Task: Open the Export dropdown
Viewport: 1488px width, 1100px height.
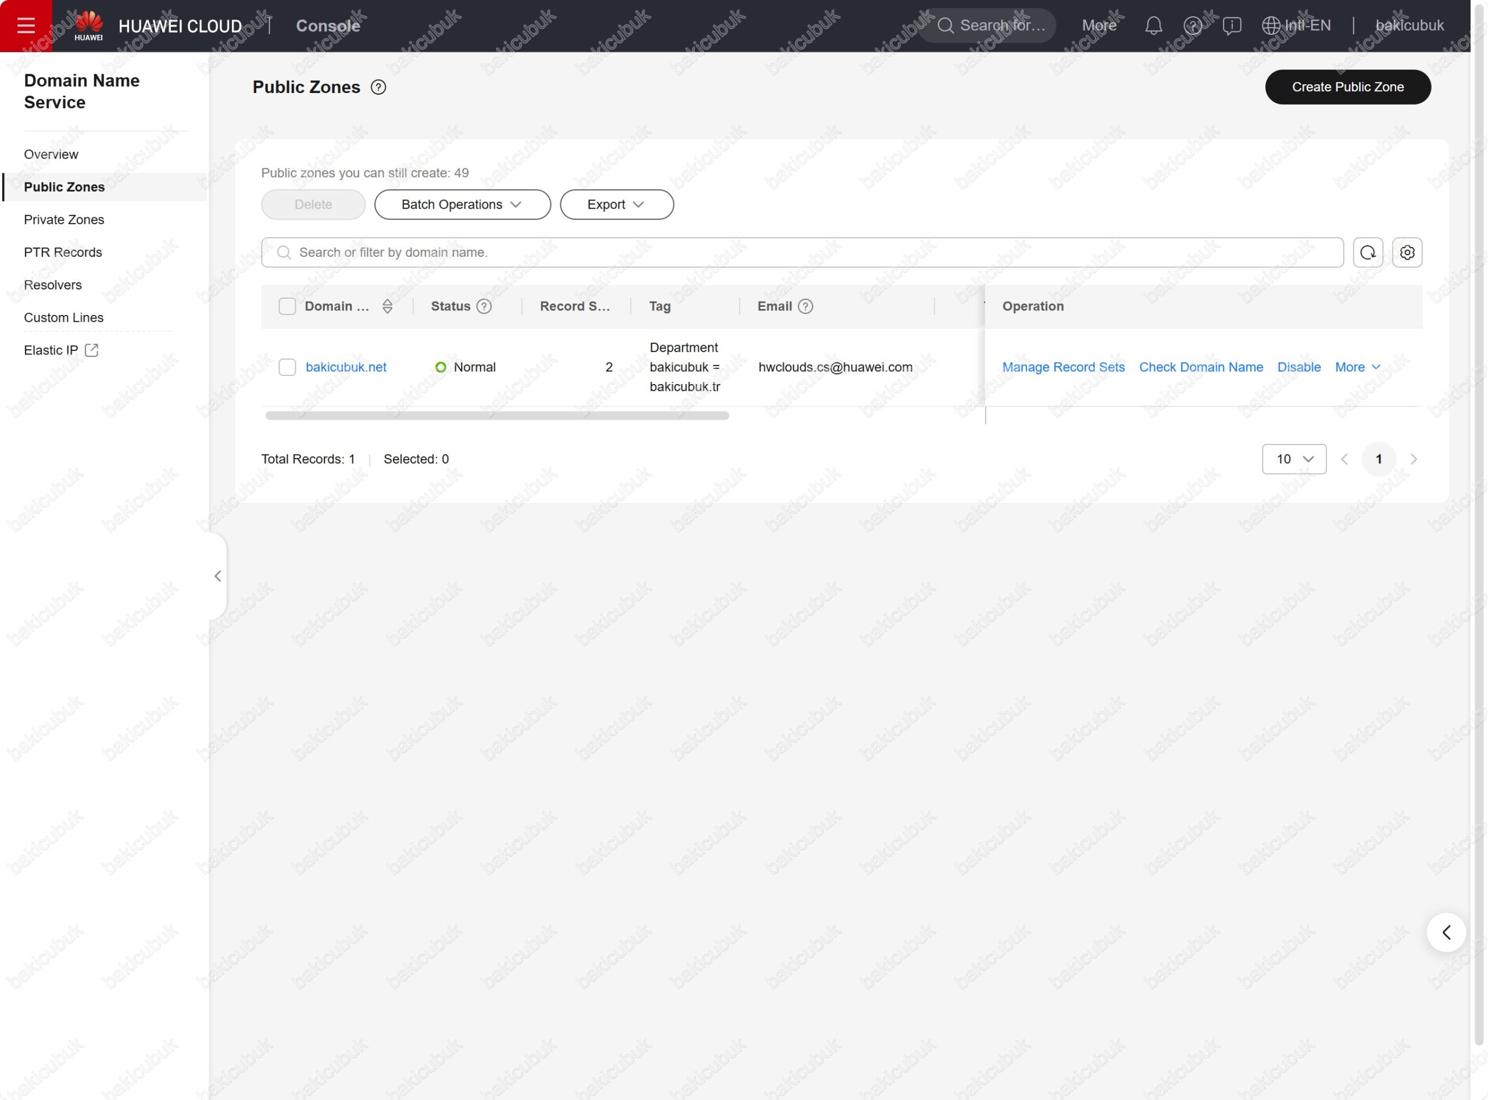Action: [x=616, y=205]
